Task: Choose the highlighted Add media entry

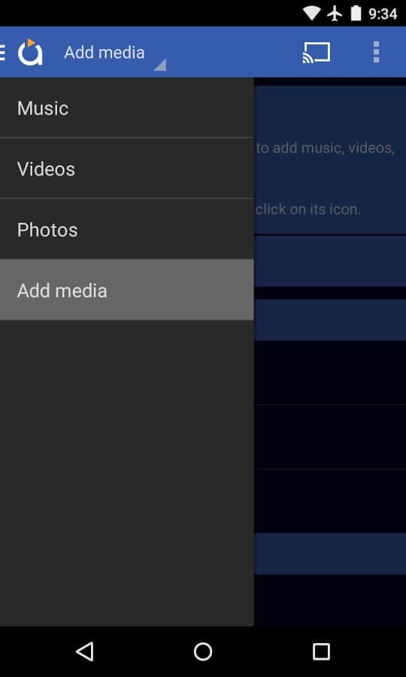Action: click(x=127, y=290)
